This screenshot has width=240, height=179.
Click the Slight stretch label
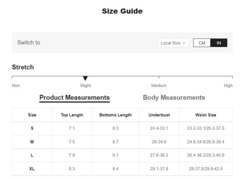click(x=86, y=86)
